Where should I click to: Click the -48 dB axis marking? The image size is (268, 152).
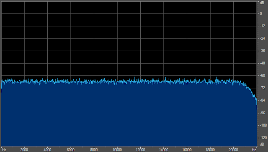click(263, 63)
